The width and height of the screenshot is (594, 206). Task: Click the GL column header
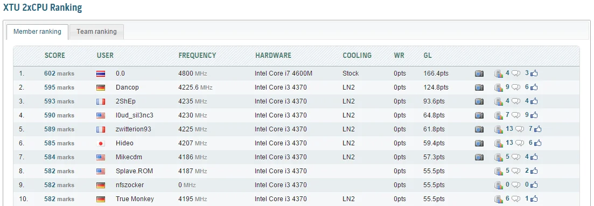coord(428,55)
